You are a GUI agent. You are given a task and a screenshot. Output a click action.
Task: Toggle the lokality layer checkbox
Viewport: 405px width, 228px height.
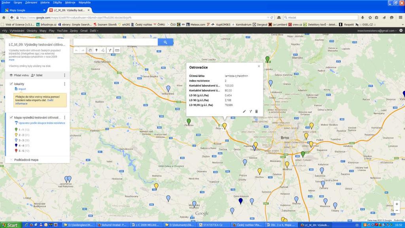pos(11,84)
